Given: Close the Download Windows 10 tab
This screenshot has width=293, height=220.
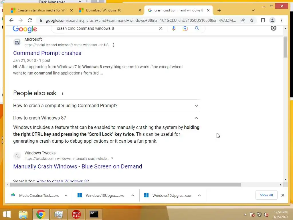Looking at the screenshot, I should click(140, 10).
